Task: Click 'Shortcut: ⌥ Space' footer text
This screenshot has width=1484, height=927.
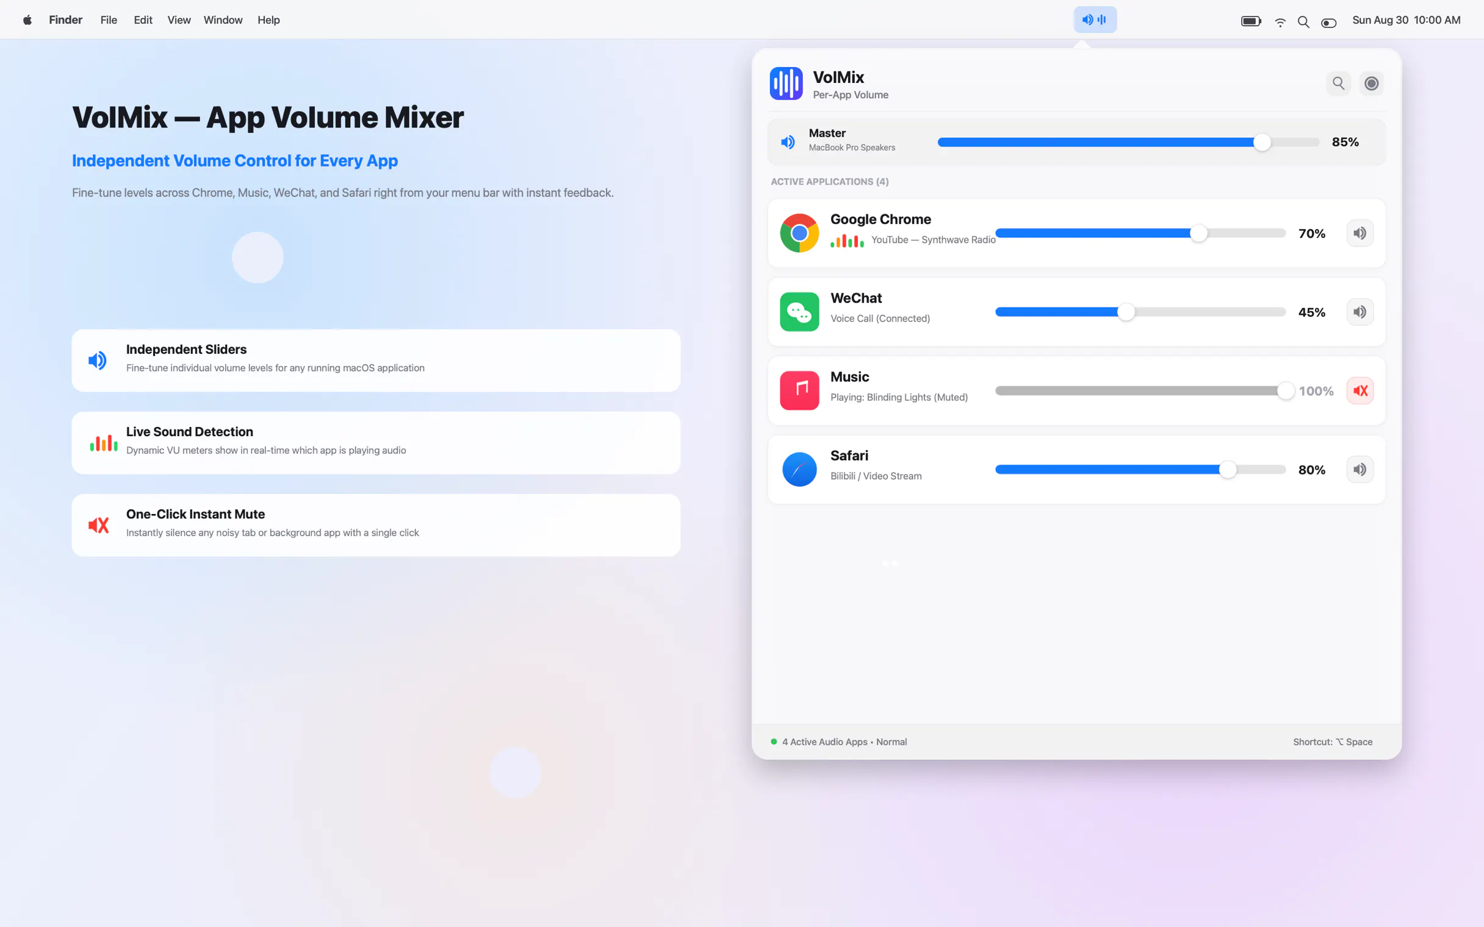Action: pyautogui.click(x=1333, y=742)
